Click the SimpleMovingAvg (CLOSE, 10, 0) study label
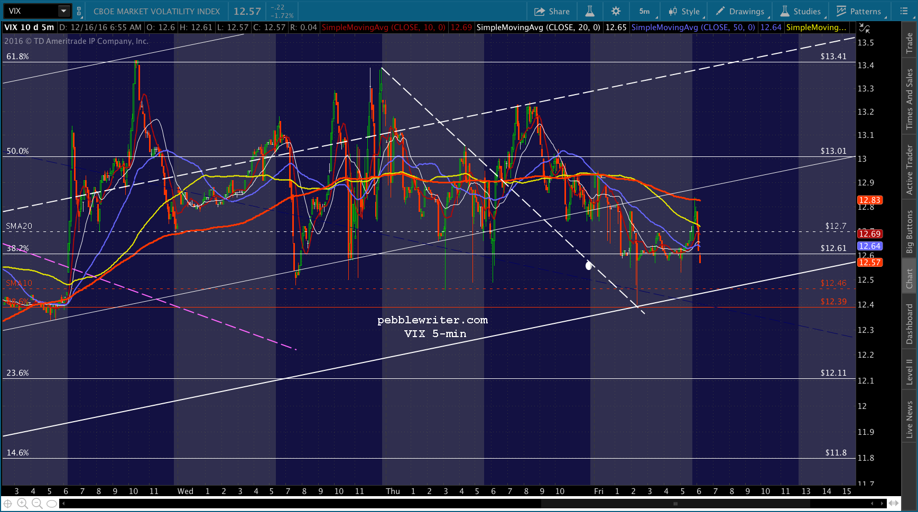 [384, 27]
